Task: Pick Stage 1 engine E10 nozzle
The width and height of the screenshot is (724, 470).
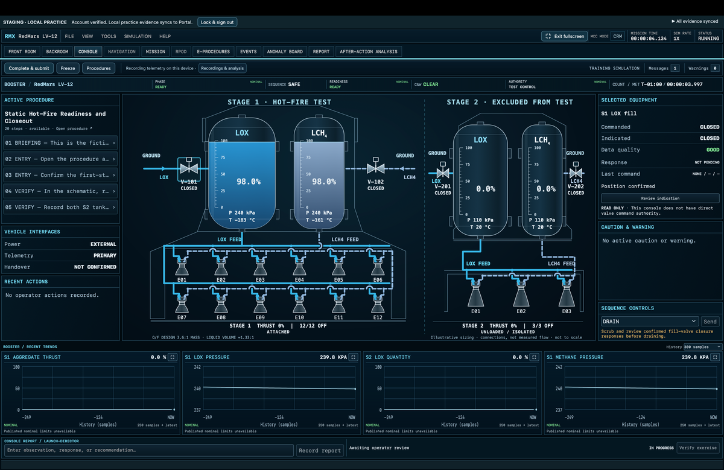Action: click(299, 303)
